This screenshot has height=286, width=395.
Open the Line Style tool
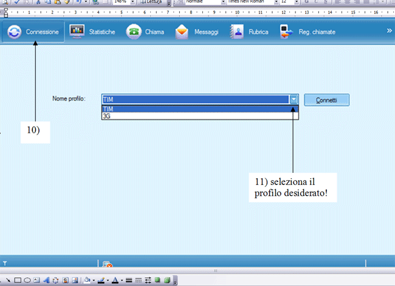tap(129, 281)
